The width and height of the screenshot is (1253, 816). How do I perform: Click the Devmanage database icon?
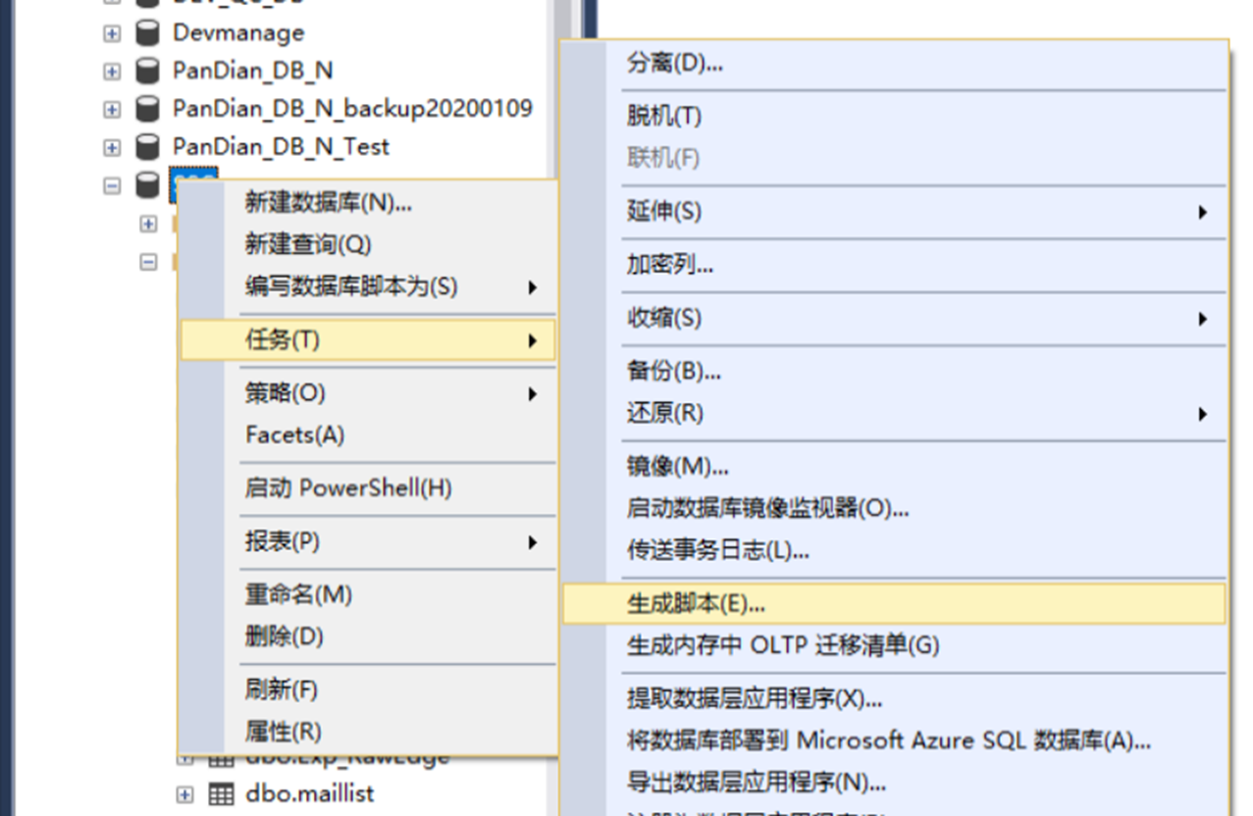click(x=147, y=32)
